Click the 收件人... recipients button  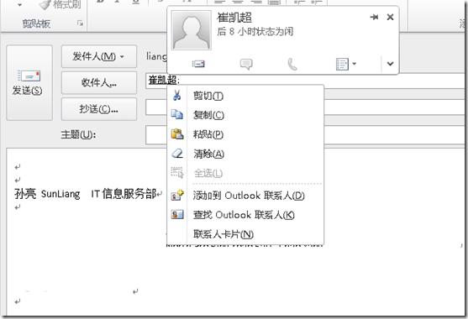[x=99, y=82]
